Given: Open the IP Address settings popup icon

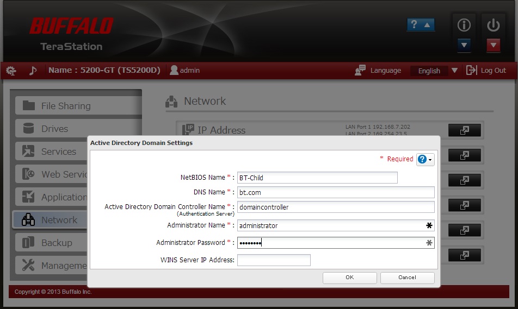Looking at the screenshot, I should pyautogui.click(x=464, y=130).
